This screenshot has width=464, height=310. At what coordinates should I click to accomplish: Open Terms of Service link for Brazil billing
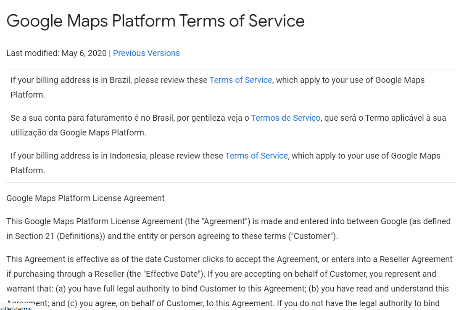pos(240,80)
